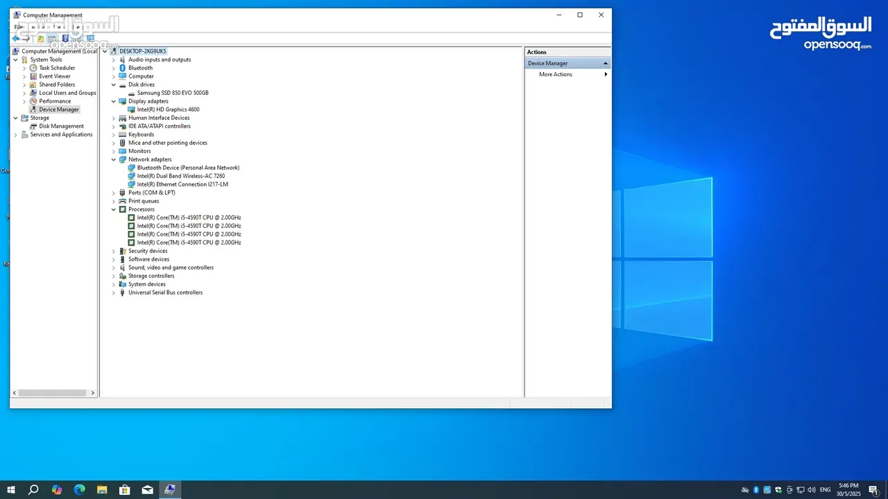This screenshot has height=499, width=888.
Task: Expand the System devices category
Action: point(114,284)
